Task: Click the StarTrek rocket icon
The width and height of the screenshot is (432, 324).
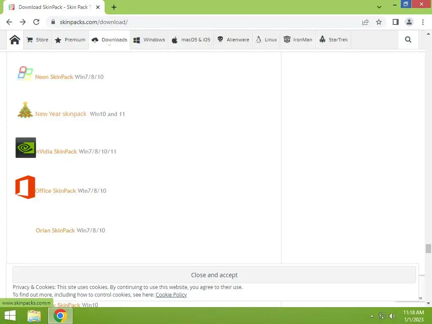Action: point(322,39)
